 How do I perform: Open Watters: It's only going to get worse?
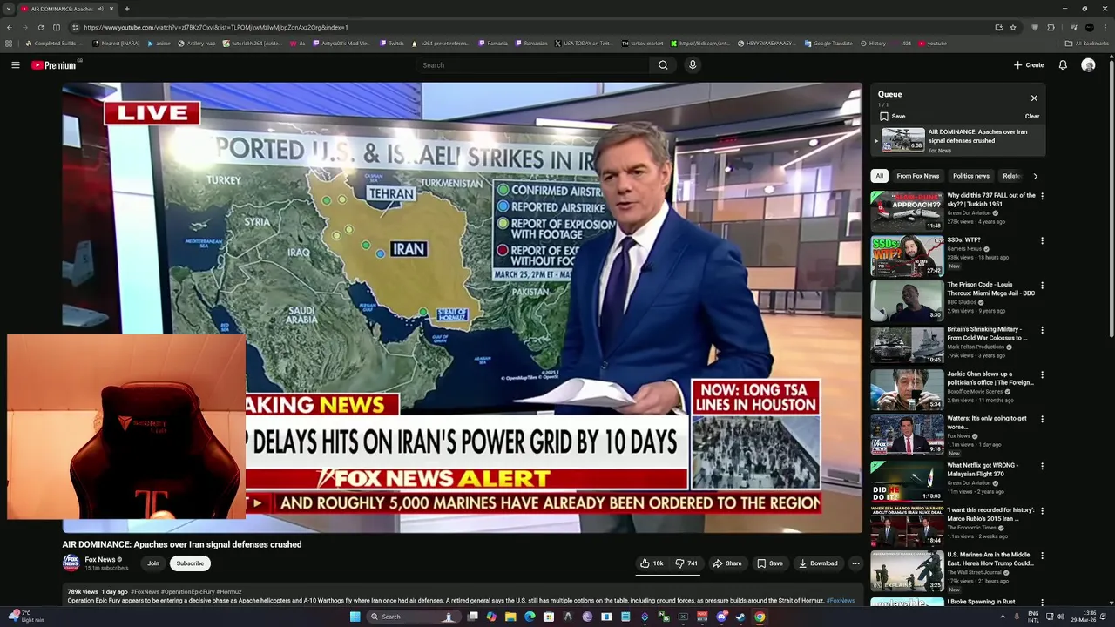tap(987, 422)
